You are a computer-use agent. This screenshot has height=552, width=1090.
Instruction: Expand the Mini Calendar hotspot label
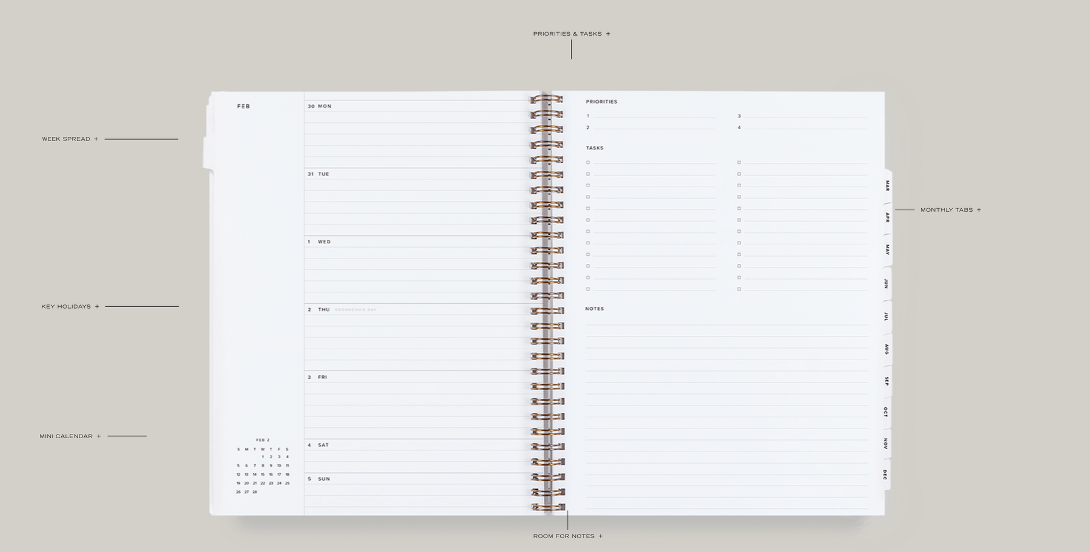(70, 436)
